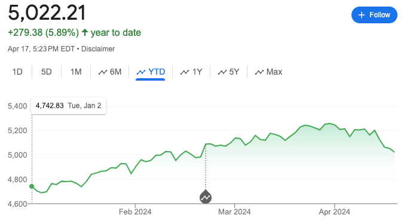Click the Follow button
The image size is (419, 221).
tap(374, 15)
